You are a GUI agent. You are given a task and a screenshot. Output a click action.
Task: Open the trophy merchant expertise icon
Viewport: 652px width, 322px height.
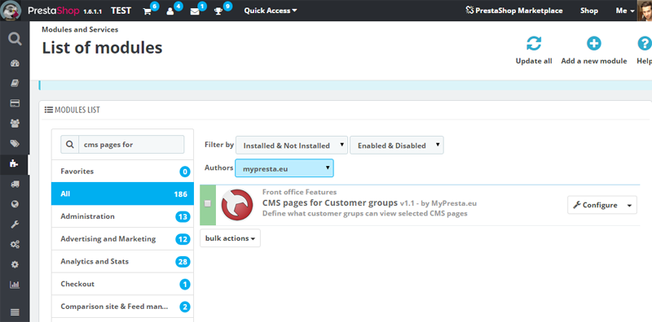pos(218,11)
